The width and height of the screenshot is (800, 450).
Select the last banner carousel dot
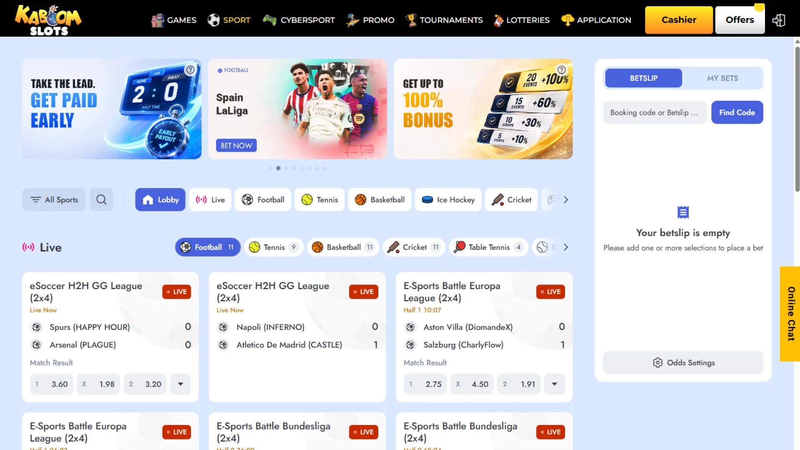[x=325, y=168]
